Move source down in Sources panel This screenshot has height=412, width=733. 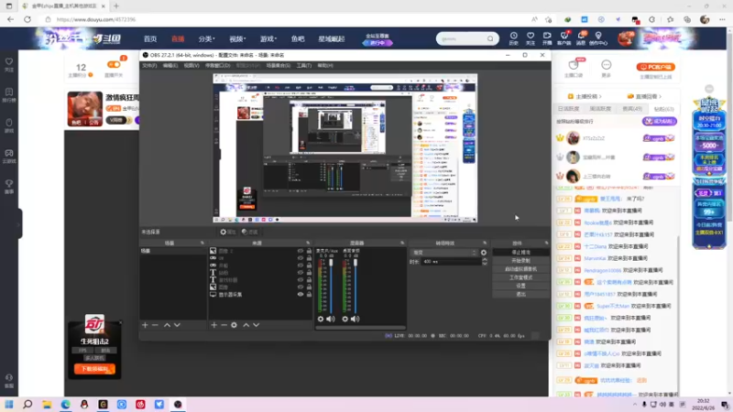coord(257,325)
